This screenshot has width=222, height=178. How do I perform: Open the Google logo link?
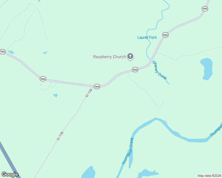(10, 174)
